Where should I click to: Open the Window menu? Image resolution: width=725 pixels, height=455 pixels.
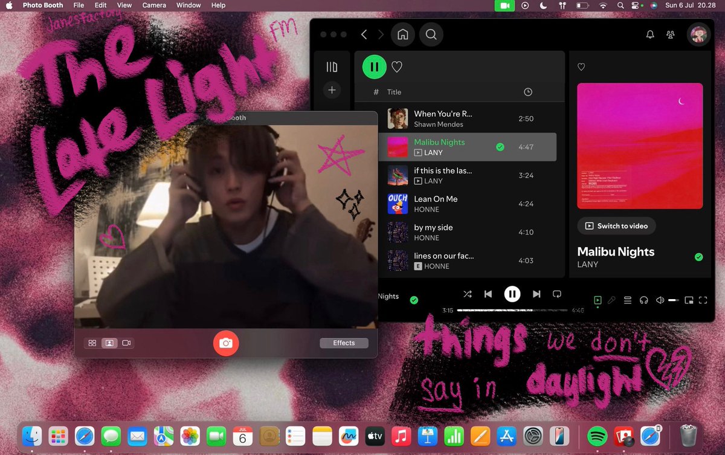point(188,5)
